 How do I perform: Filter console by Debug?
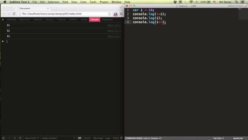point(115,138)
